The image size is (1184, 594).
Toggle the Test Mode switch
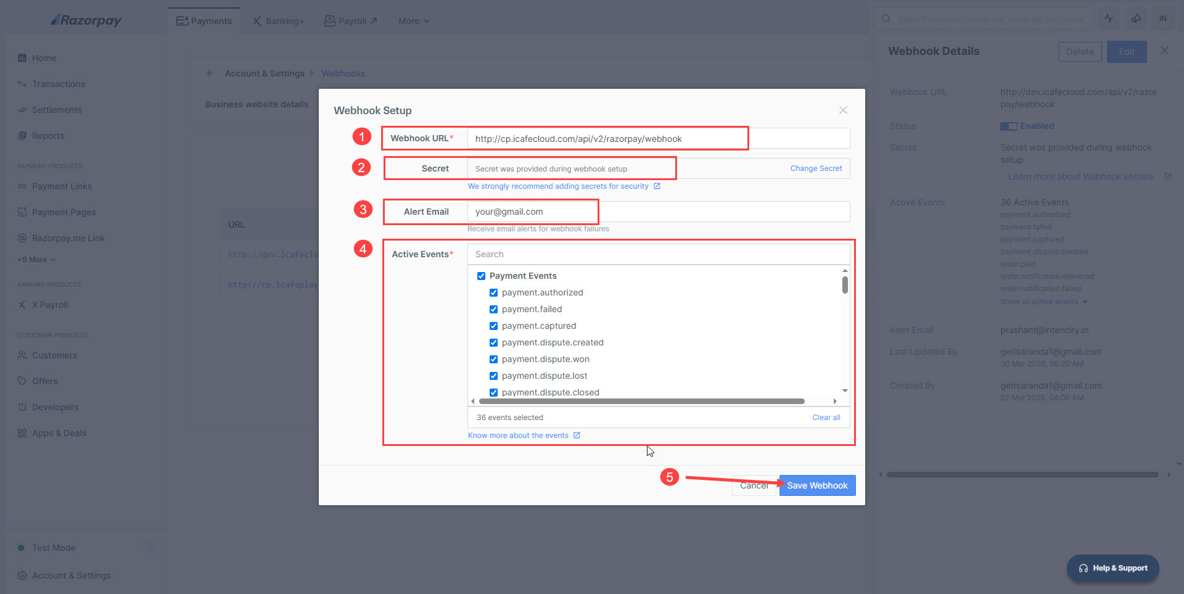147,548
